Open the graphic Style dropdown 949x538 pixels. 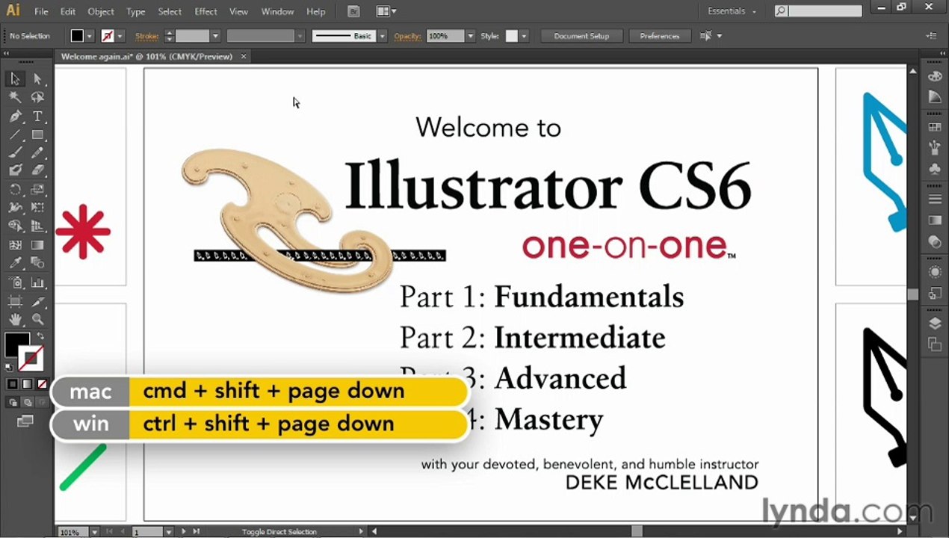click(x=523, y=36)
